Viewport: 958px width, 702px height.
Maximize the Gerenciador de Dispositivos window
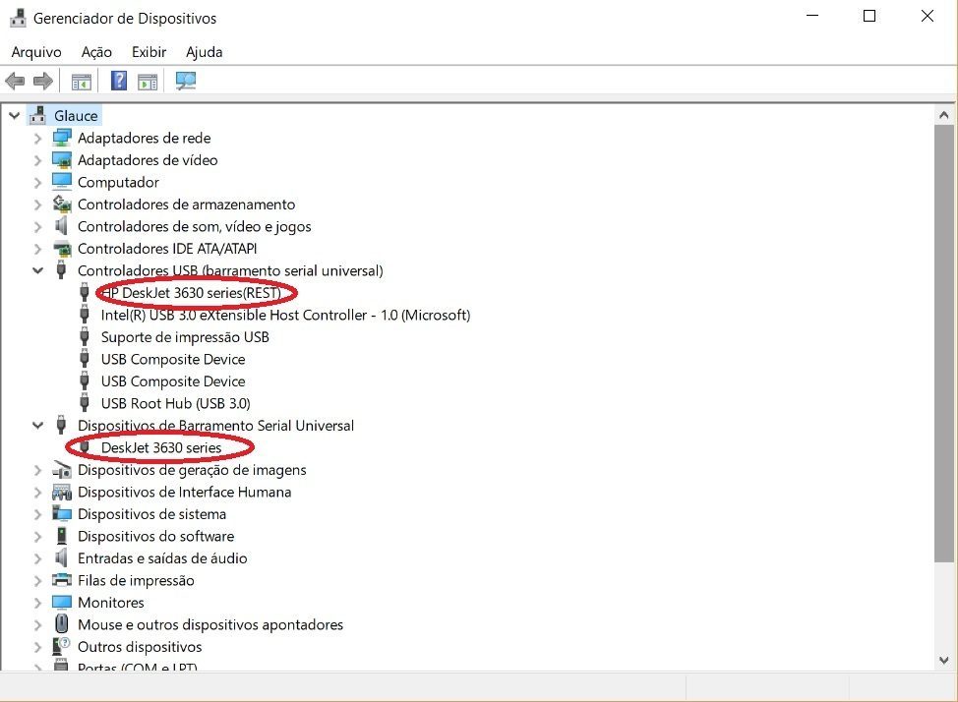(x=869, y=17)
